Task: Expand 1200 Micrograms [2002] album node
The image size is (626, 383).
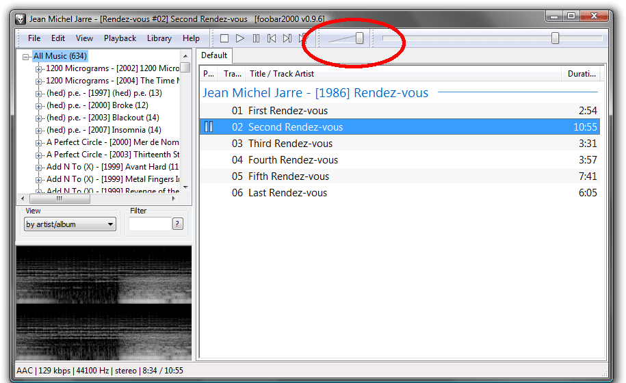Action: 38,69
